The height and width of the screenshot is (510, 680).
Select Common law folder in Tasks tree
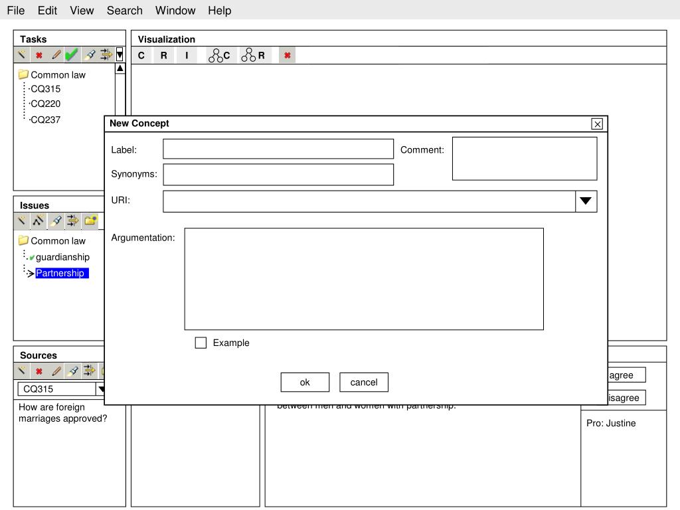pyautogui.click(x=52, y=74)
